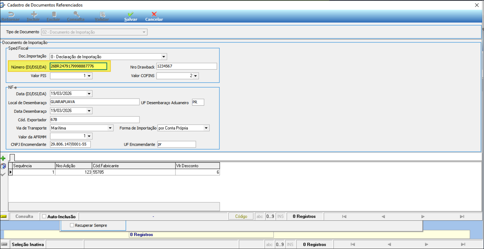This screenshot has height=249, width=484.
Task: Open the Data Desembaraço date picker
Action: 89,111
